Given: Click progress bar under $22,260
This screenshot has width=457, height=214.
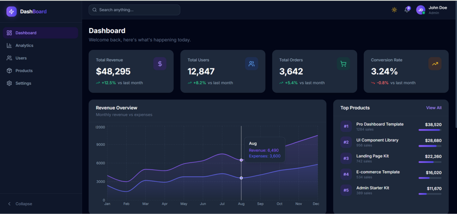Looking at the screenshot, I should point(430,162).
